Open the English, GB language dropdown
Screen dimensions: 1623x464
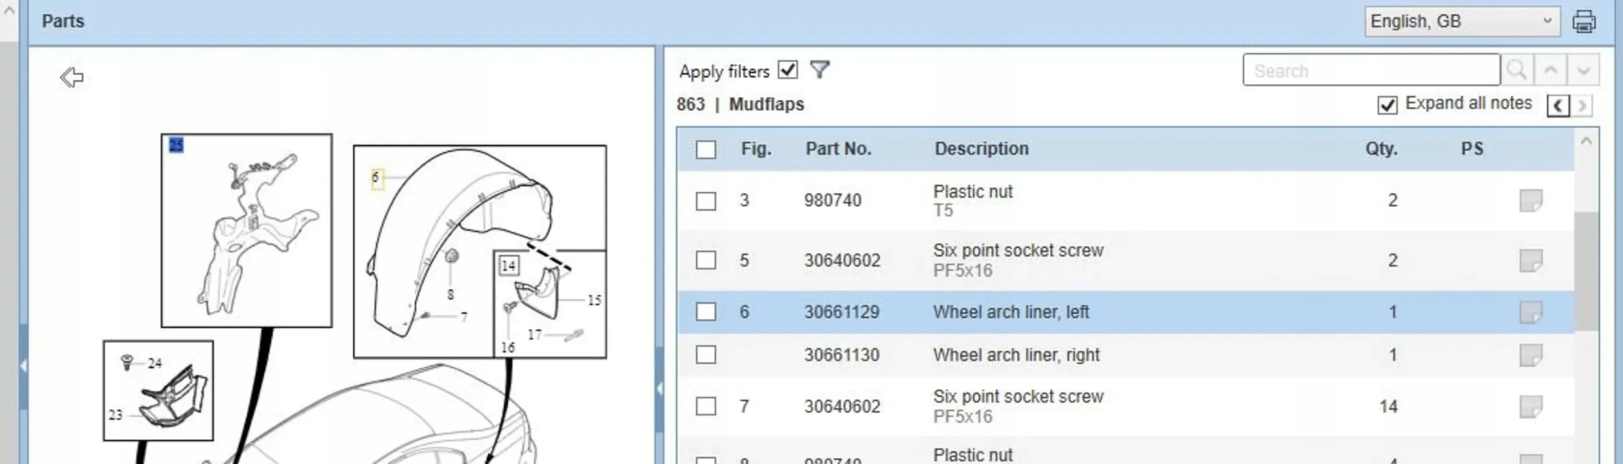click(1462, 21)
